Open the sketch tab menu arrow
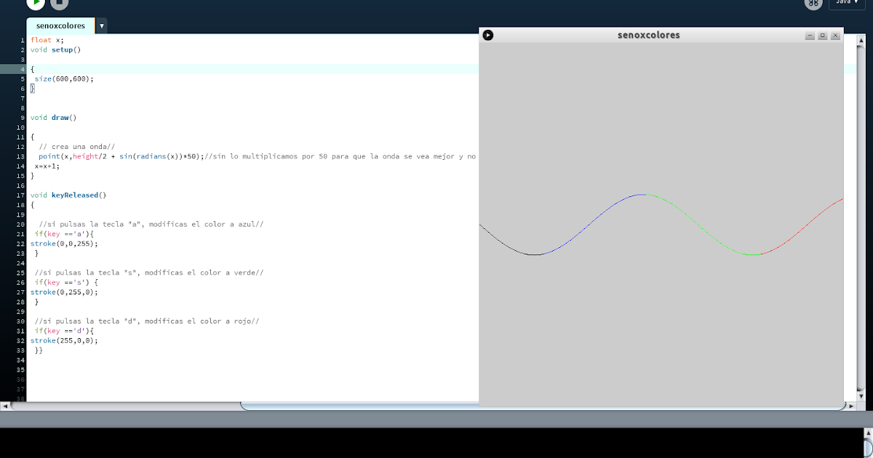The width and height of the screenshot is (873, 458). pos(100,25)
